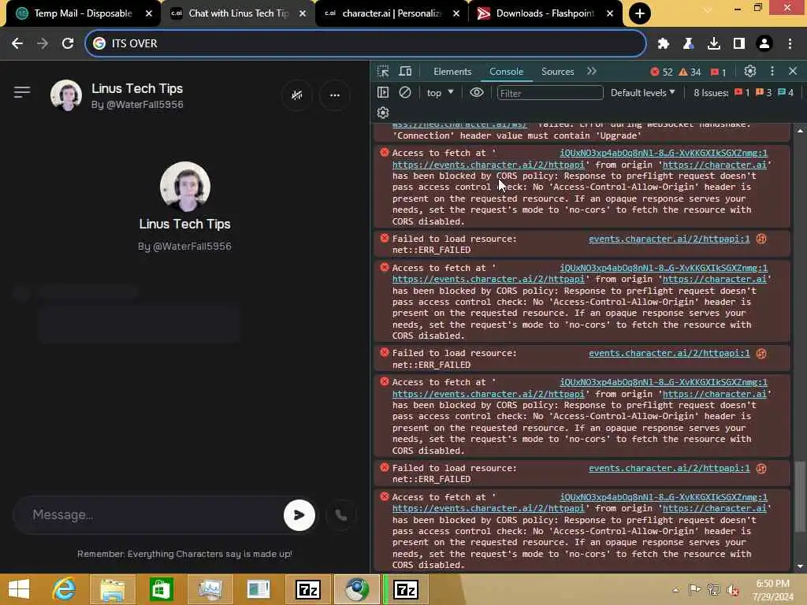The image size is (807, 605).
Task: Open the hamburger sidebar menu
Action: point(21,92)
